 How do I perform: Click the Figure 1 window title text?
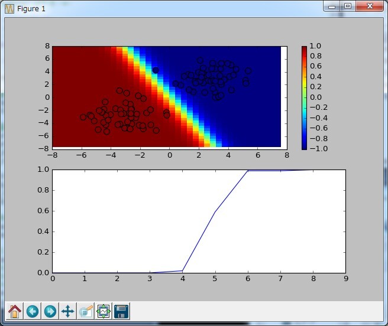point(31,9)
